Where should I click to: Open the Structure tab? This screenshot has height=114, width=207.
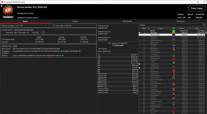click(x=180, y=21)
